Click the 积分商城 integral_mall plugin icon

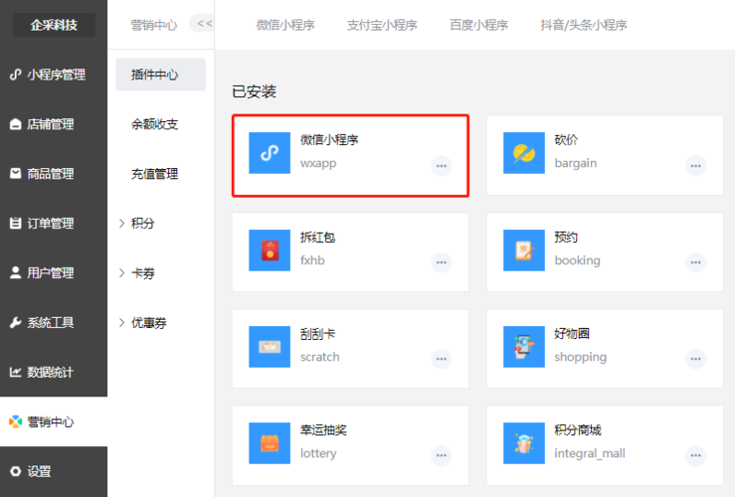pos(523,443)
